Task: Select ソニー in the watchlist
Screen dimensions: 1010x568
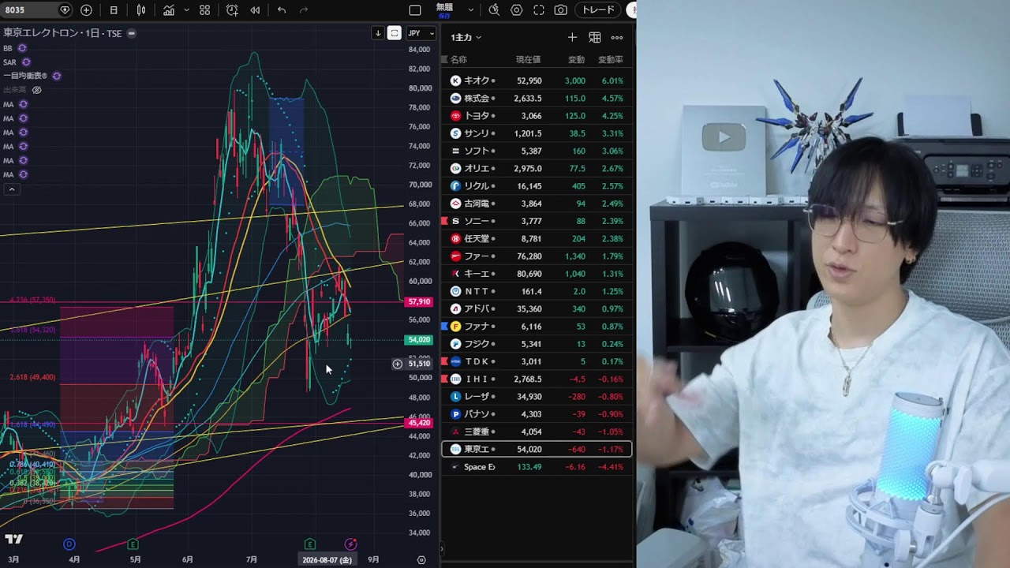Action: pos(537,221)
